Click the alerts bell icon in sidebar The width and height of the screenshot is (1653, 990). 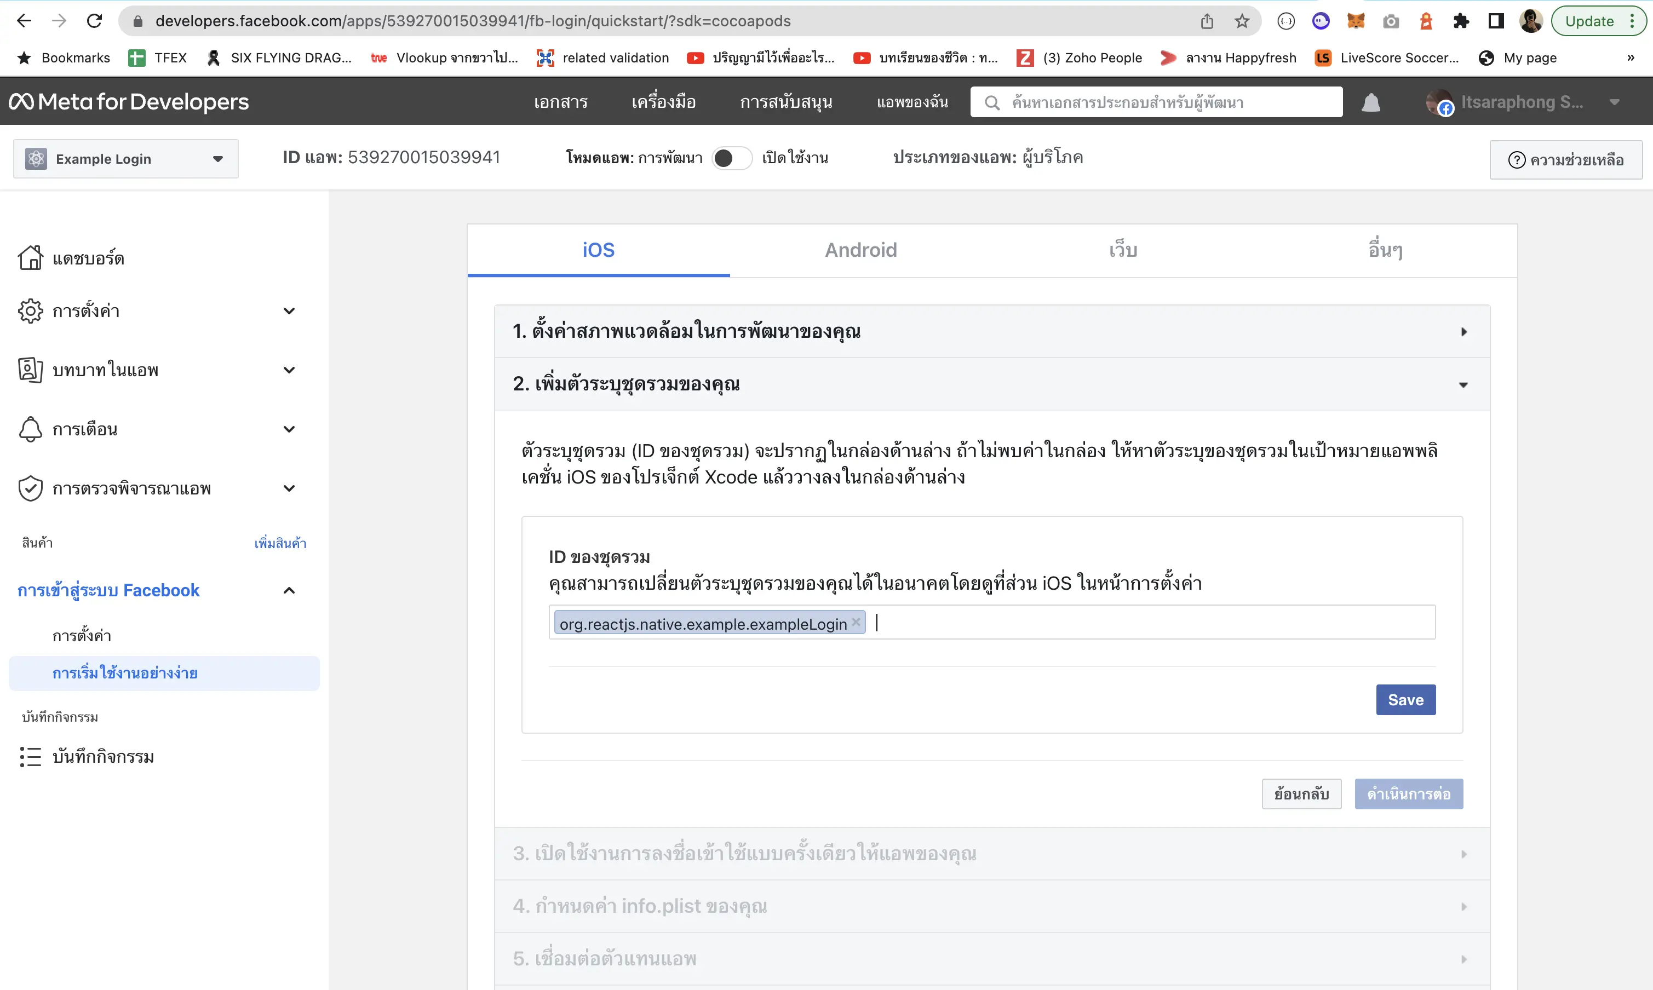click(31, 429)
